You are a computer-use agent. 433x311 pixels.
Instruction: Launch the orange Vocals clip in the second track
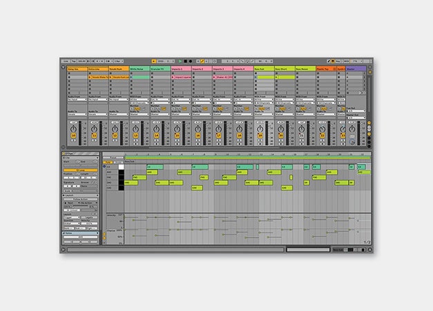pyautogui.click(x=90, y=77)
